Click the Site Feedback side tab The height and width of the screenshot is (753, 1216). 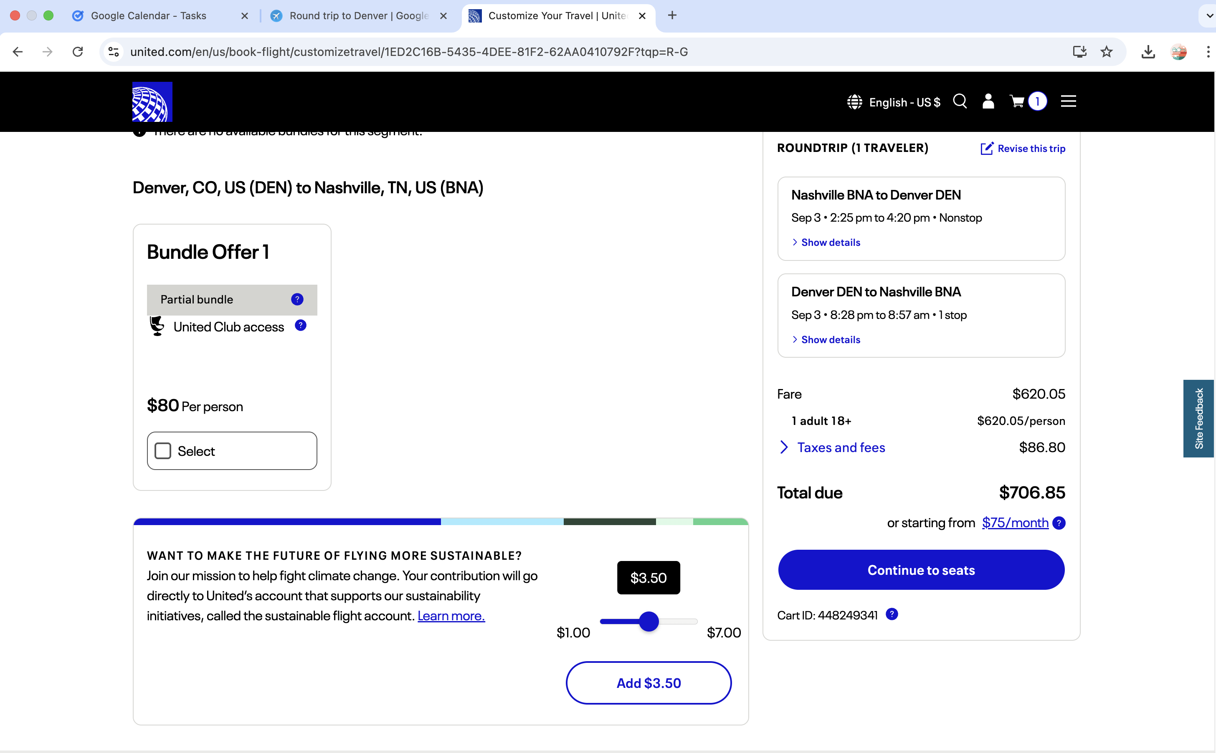pos(1198,418)
